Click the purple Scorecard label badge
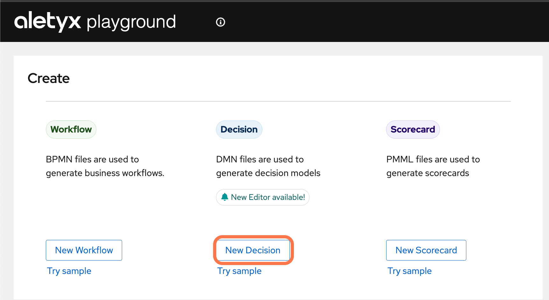 [x=413, y=129]
